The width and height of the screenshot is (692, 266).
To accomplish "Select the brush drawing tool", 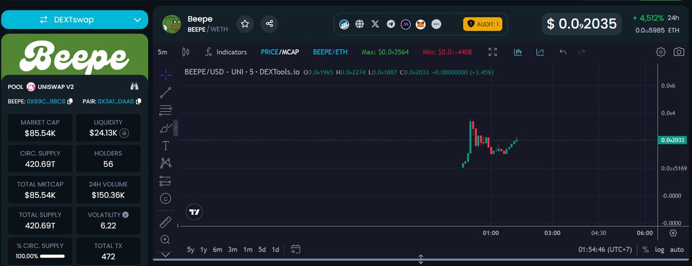I will coord(166,128).
